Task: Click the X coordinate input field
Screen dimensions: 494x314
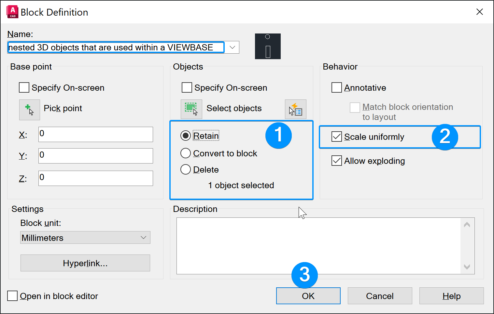Action: pos(95,134)
